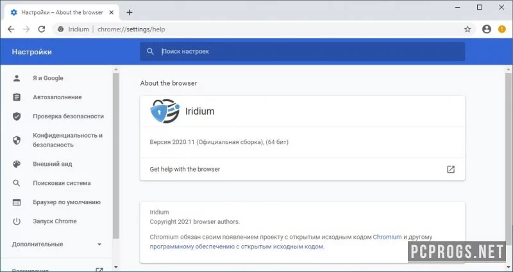The width and height of the screenshot is (513, 272).
Task: Close the Настройки tab
Action: [111, 12]
